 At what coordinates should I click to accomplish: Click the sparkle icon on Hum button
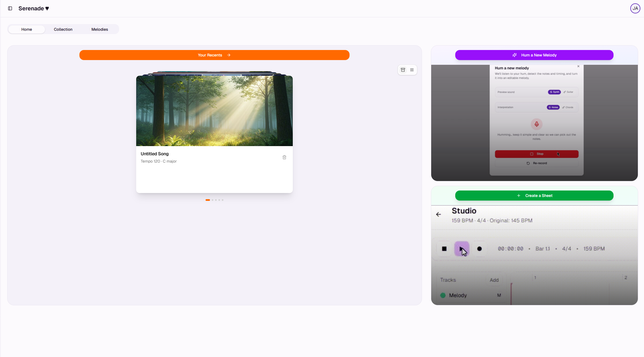pos(515,55)
